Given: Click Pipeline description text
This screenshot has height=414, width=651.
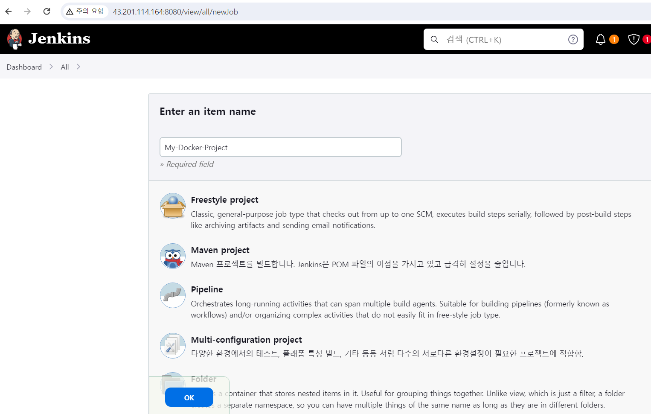Looking at the screenshot, I should [400, 309].
